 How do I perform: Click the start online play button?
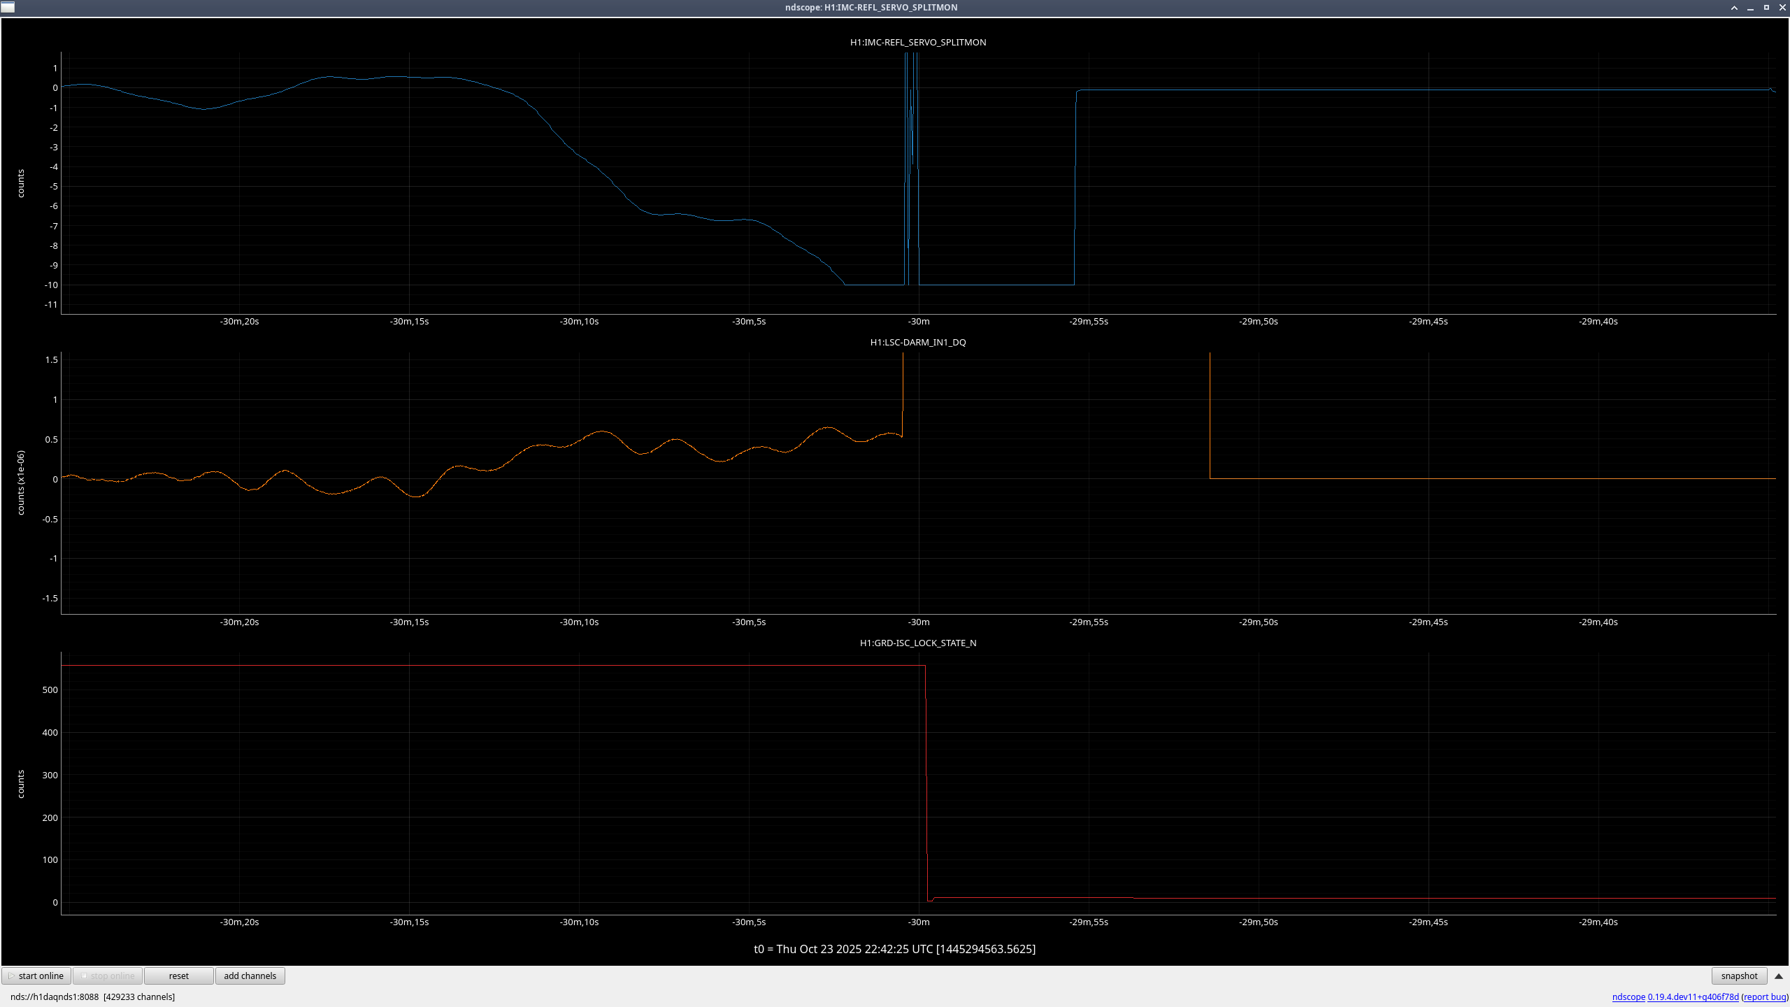point(36,976)
